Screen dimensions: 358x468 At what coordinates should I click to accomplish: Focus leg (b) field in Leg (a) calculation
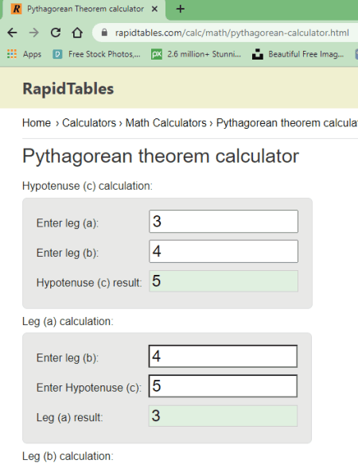pyautogui.click(x=223, y=356)
